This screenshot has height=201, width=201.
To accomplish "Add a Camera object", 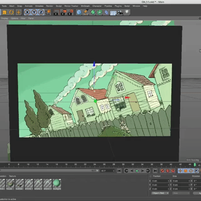I will point(120,13).
